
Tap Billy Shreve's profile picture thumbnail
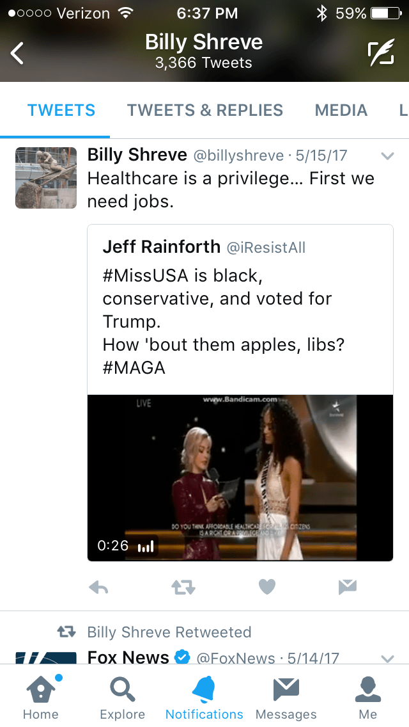coord(46,178)
